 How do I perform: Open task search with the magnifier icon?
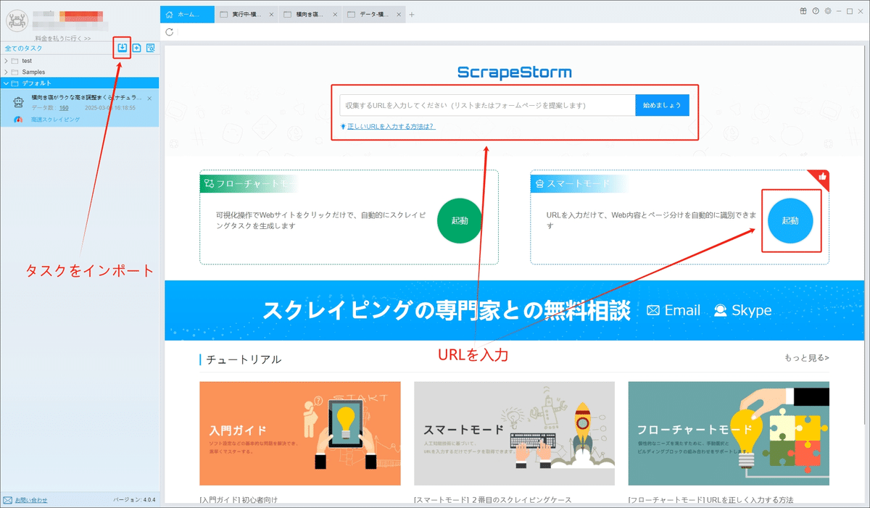[x=151, y=48]
